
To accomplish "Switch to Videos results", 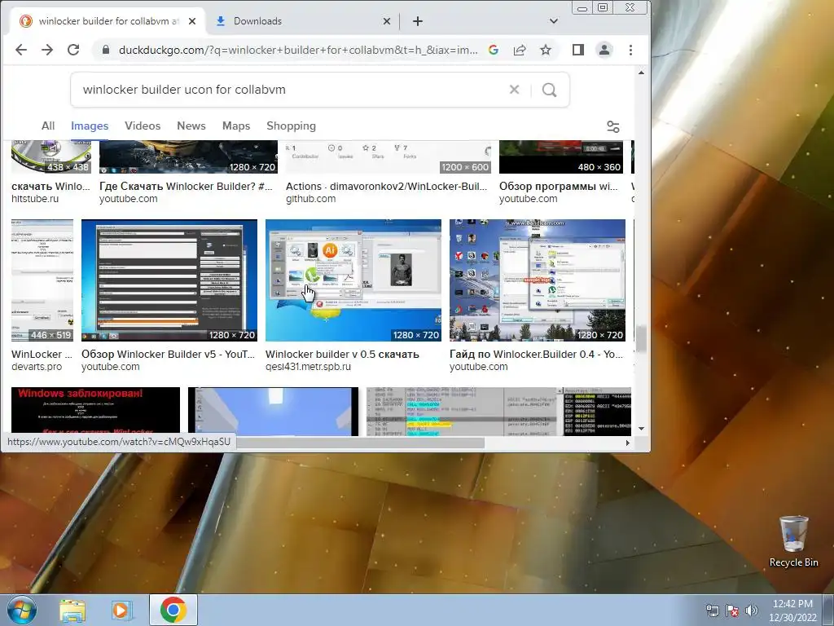I will pos(143,126).
